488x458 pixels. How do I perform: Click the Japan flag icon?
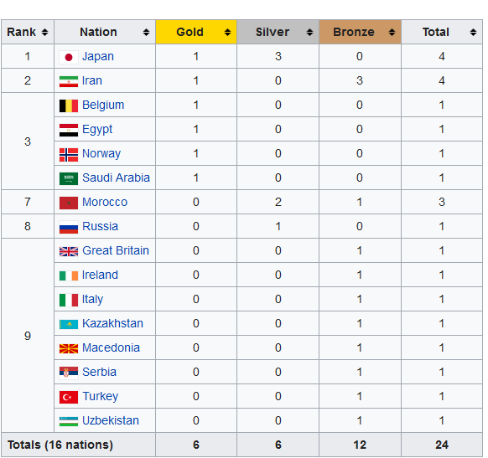69,57
